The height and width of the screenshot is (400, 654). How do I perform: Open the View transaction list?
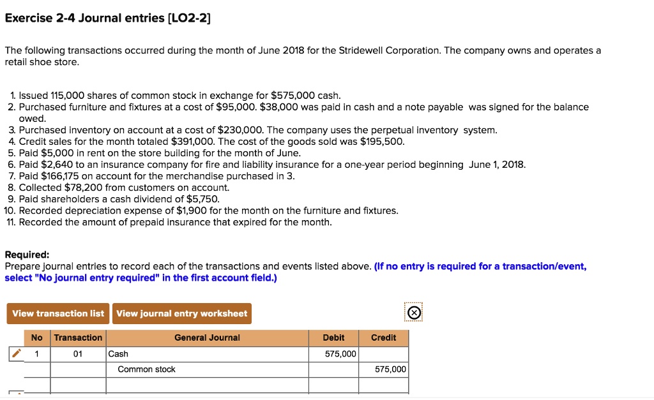57,313
